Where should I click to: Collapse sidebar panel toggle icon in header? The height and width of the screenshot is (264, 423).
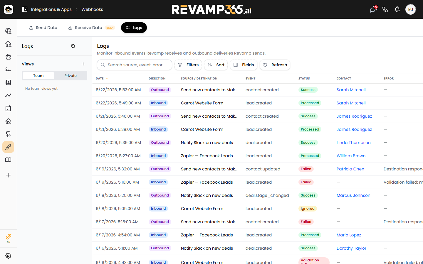tap(25, 9)
